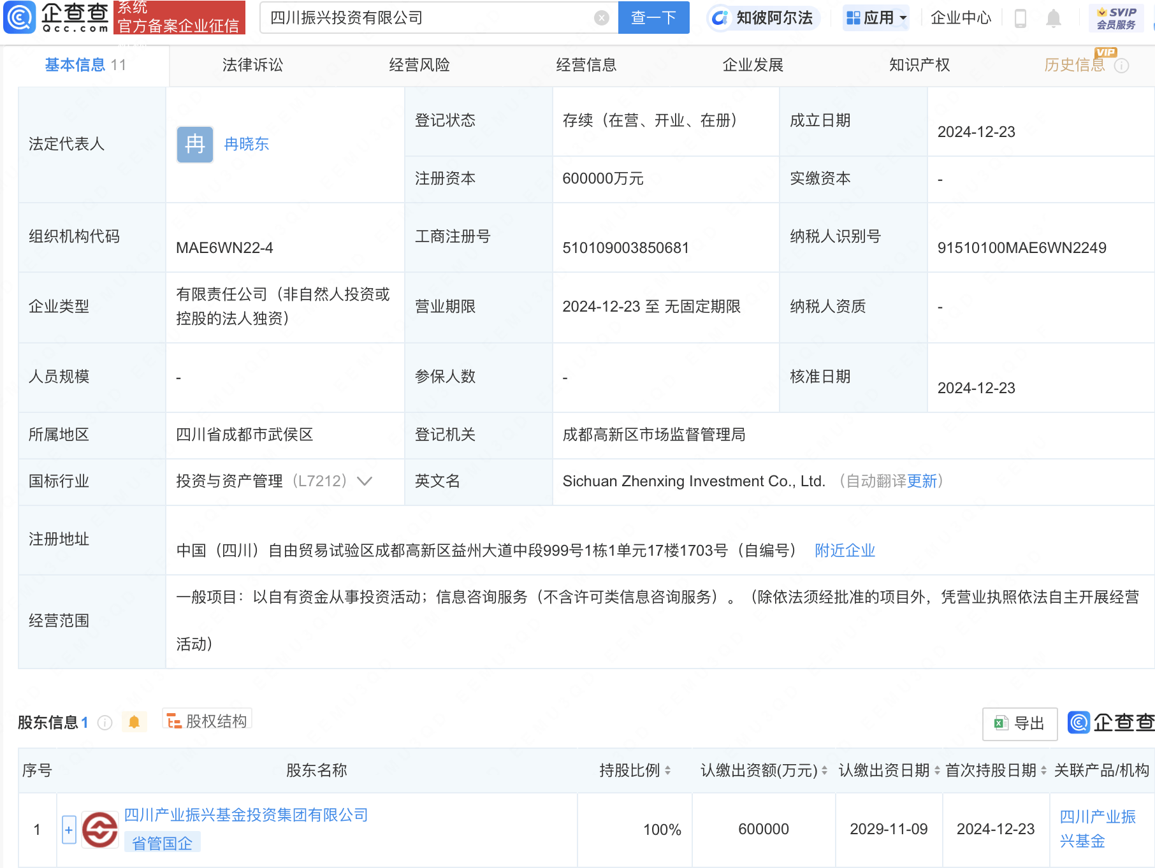Select 营业期限 value 2024-12-23 至 无固定期限

point(651,307)
